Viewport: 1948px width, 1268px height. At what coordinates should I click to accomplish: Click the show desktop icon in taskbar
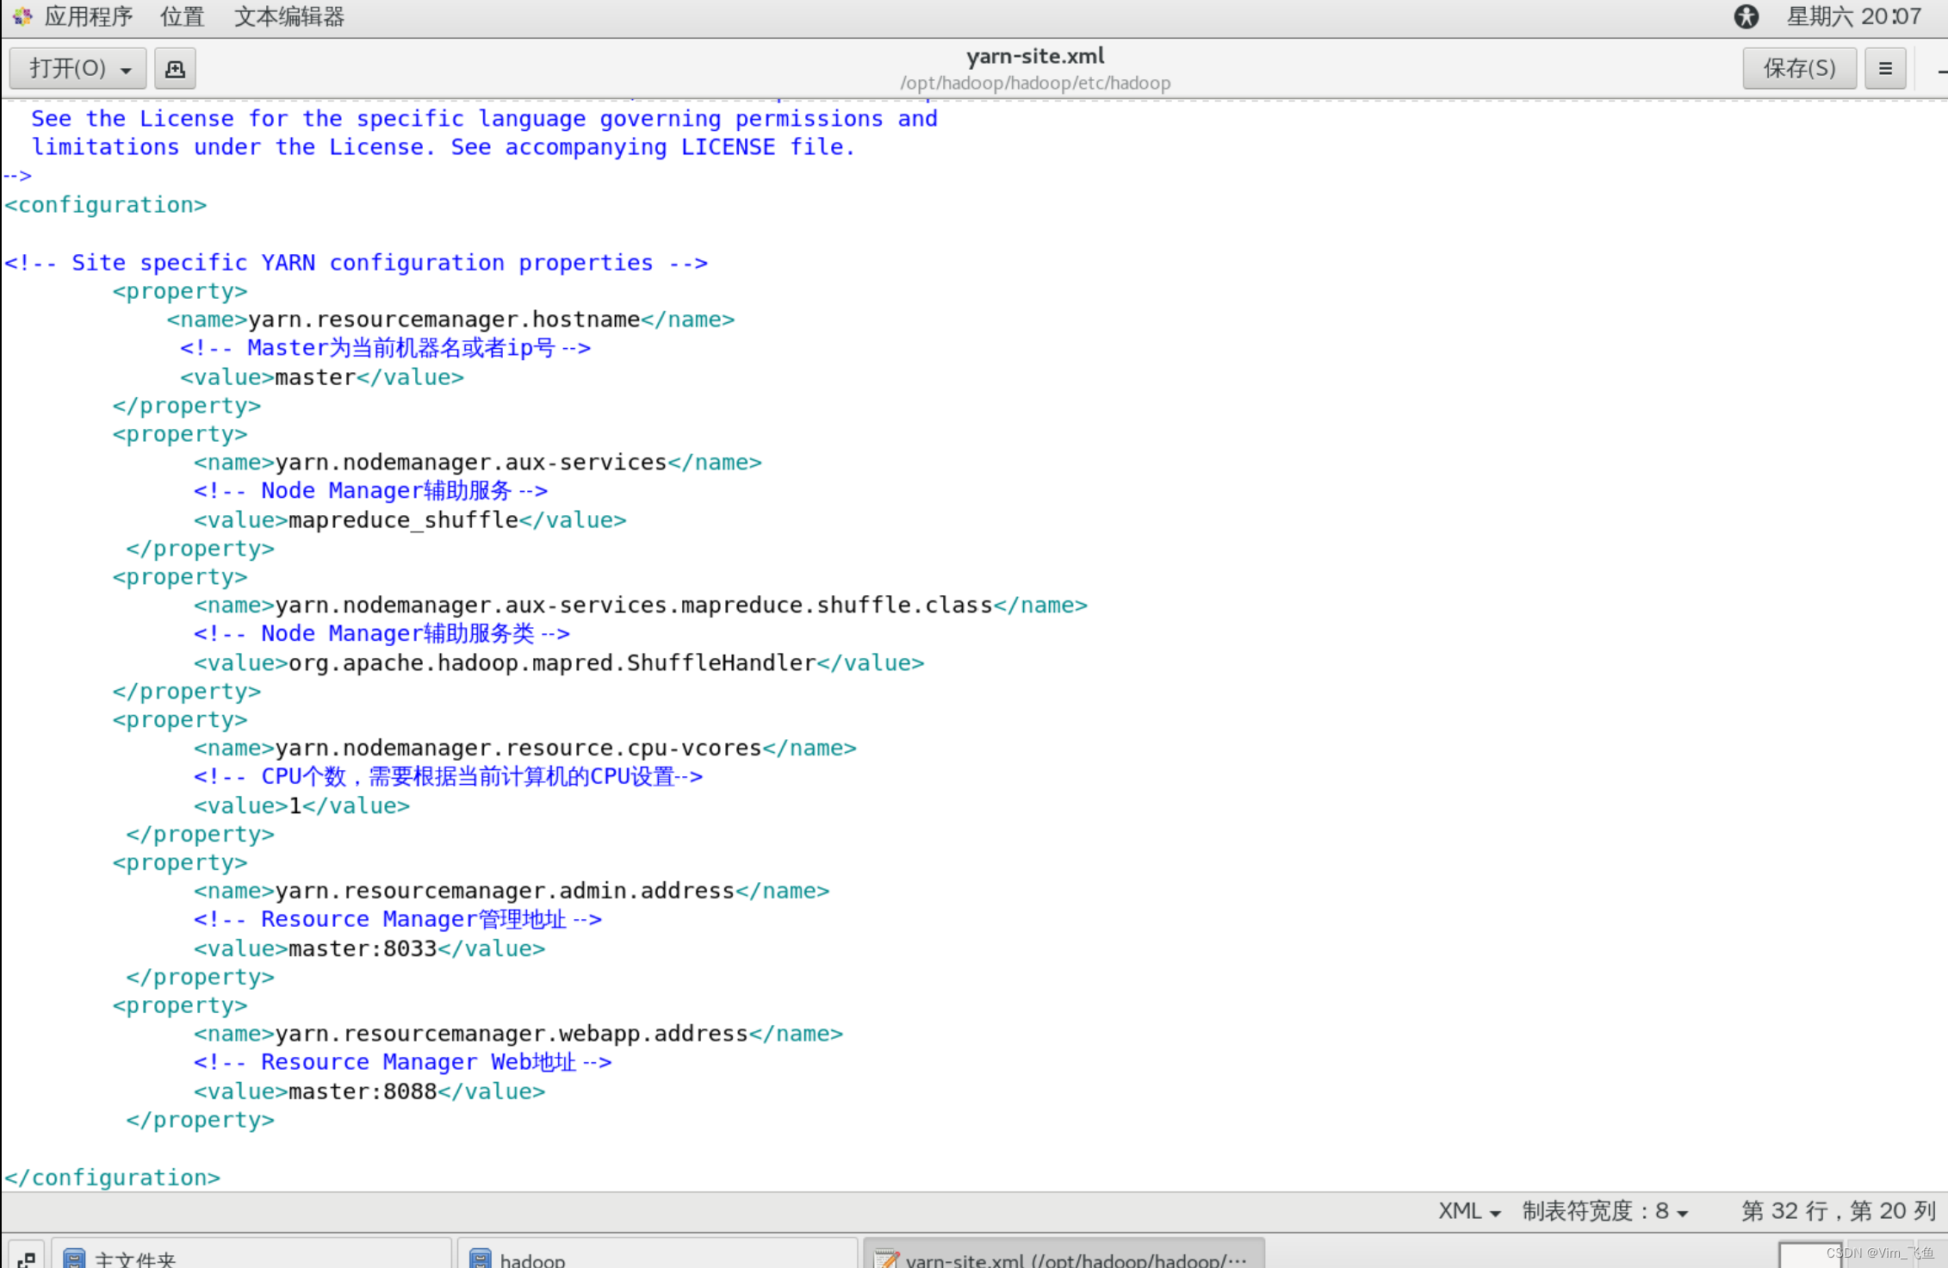pos(27,1258)
